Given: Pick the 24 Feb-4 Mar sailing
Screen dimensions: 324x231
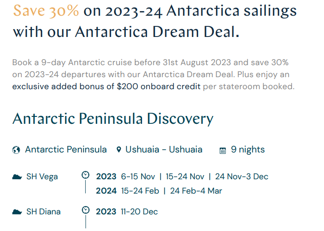Looking at the screenshot, I should [196, 191].
